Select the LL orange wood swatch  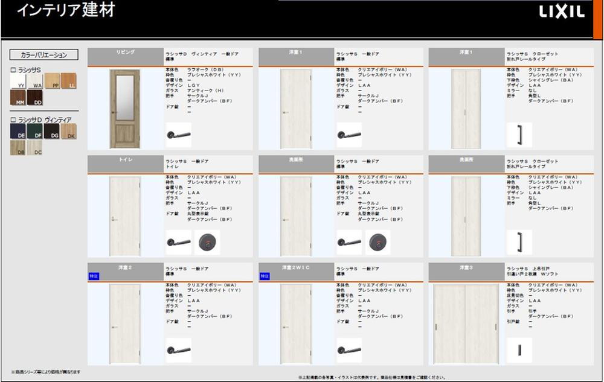pyautogui.click(x=69, y=81)
